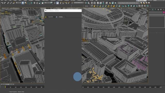Open the project folder path dropdown
Image resolution: width=165 pixels, height=93 pixels.
click(129, 3)
